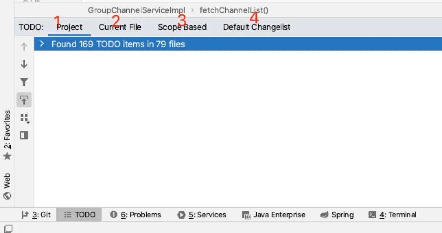
Task: Toggle the Autoscroll to Source icon
Action: pyautogui.click(x=24, y=100)
